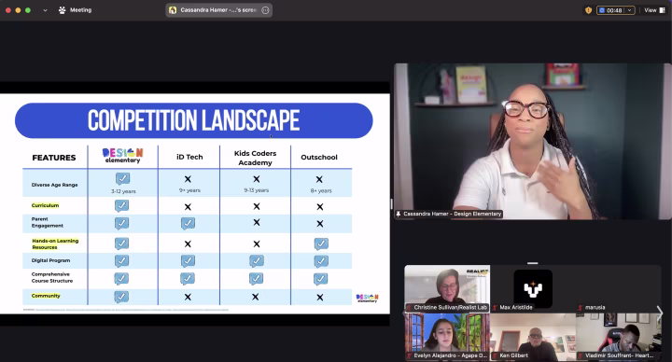
Task: Click the Outschool checkmark for Hands-on Learning Resources
Action: 321,244
